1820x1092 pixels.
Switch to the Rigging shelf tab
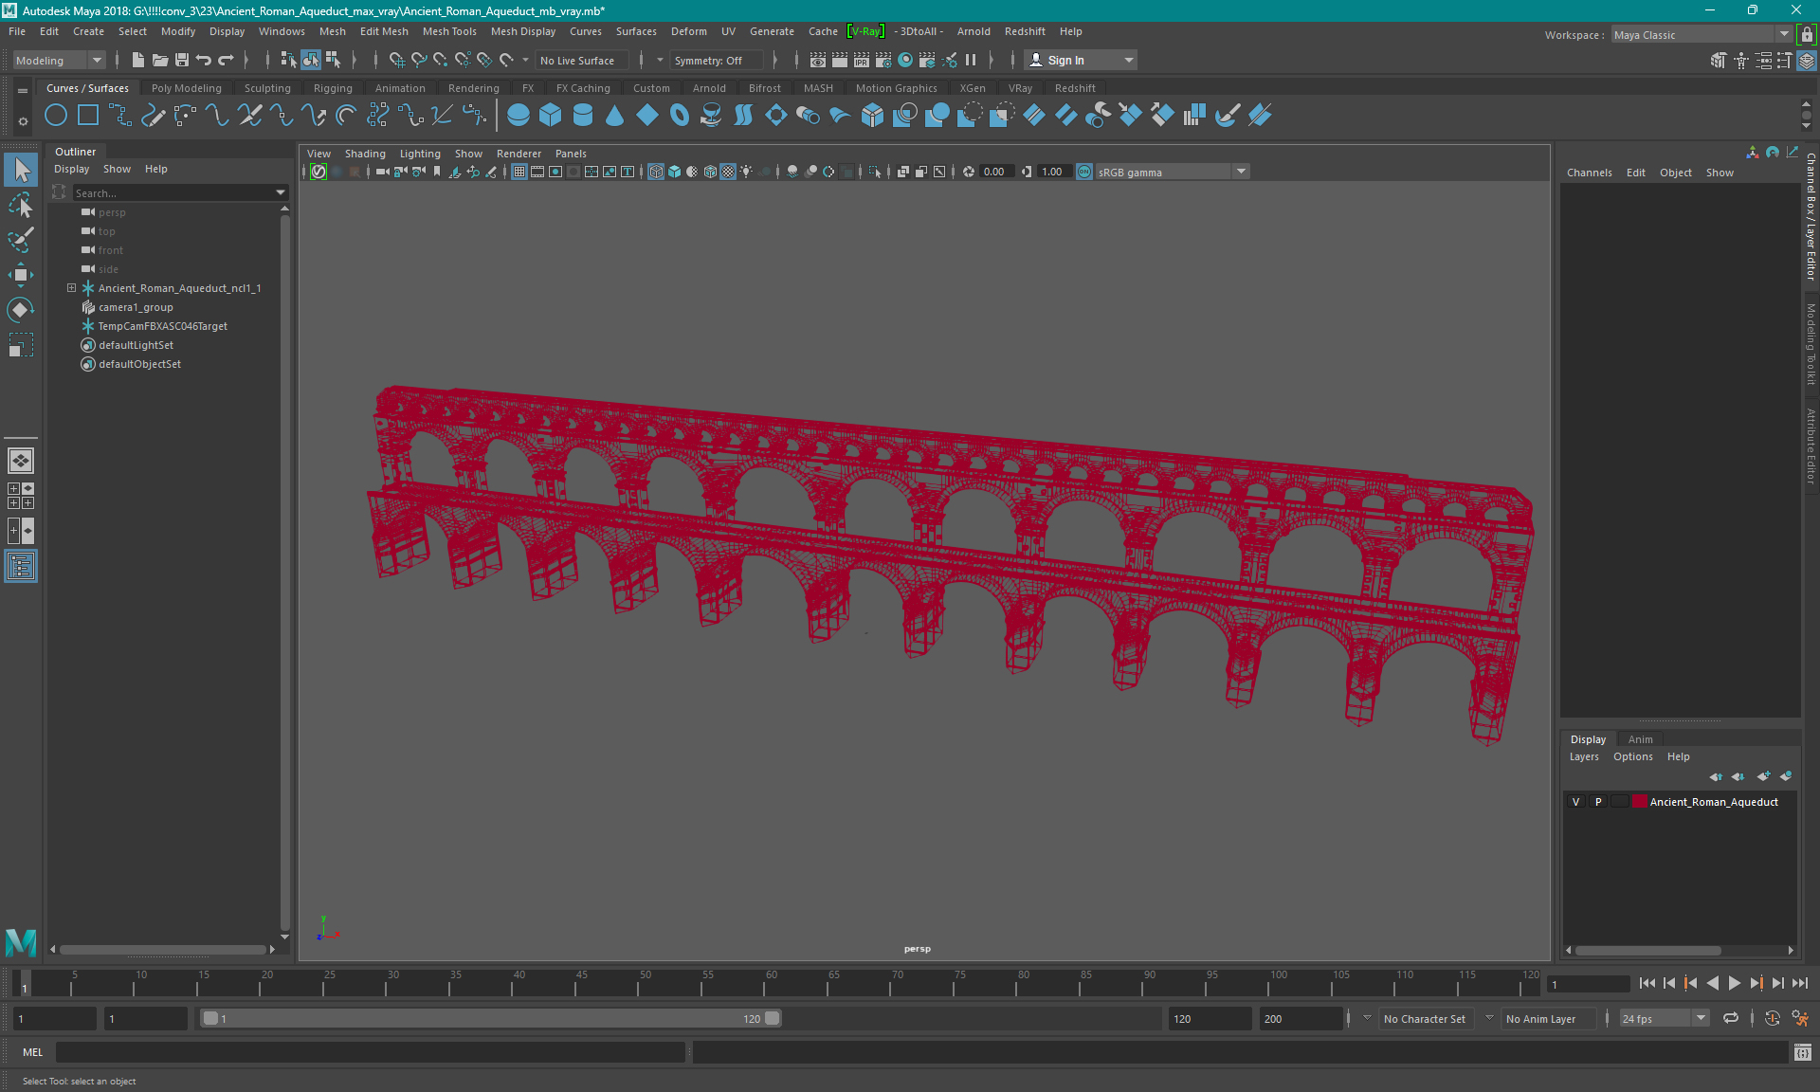pyautogui.click(x=333, y=88)
